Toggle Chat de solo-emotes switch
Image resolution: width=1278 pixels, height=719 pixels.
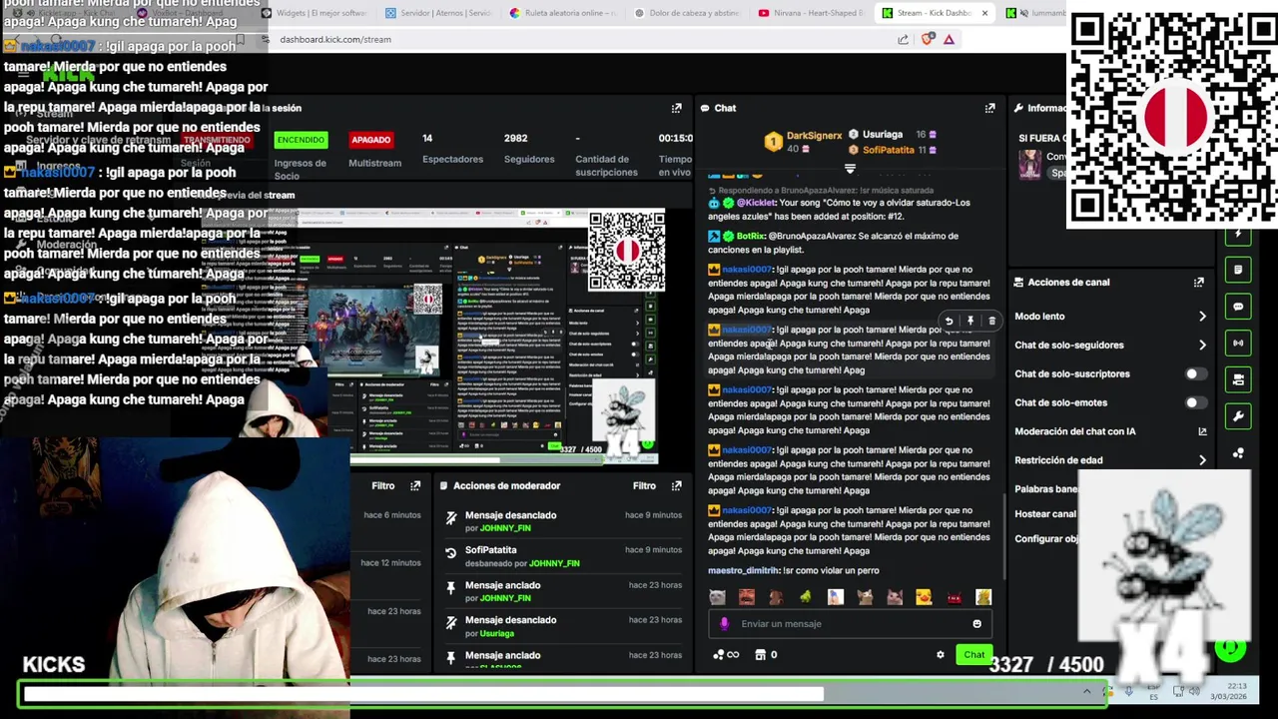pos(1194,403)
